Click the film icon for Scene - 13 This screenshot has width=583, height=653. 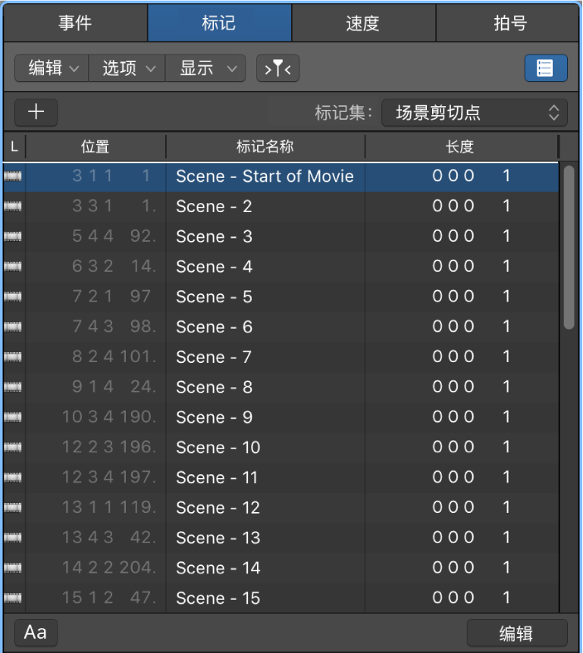click(x=13, y=538)
